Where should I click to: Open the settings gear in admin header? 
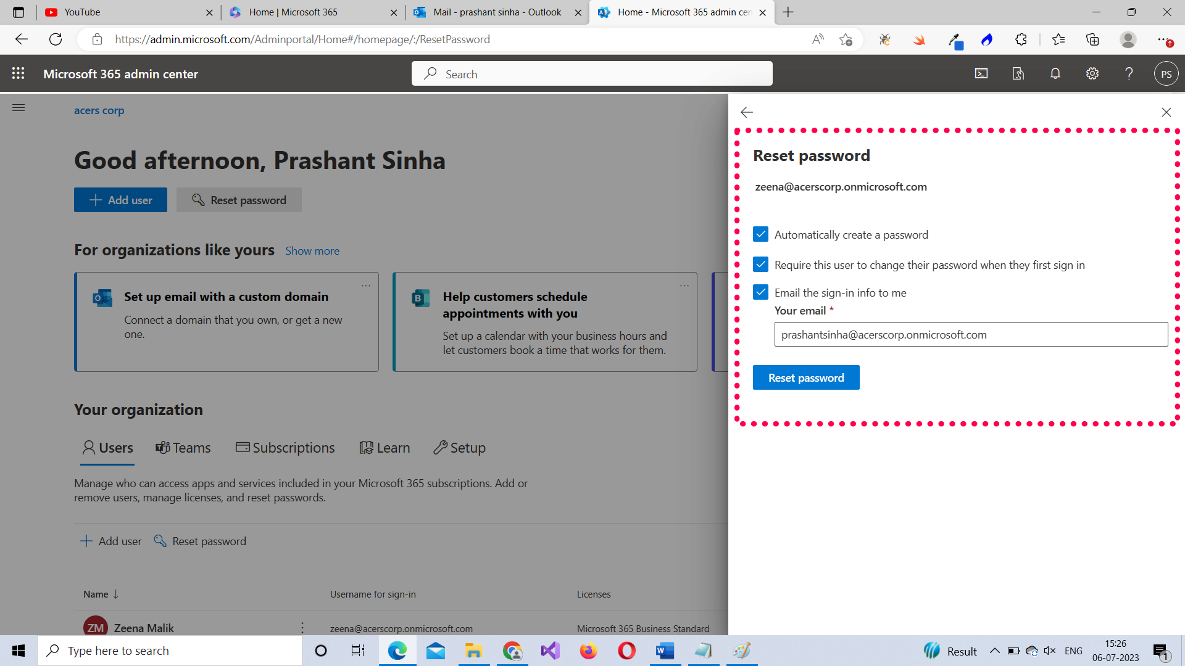1092,73
